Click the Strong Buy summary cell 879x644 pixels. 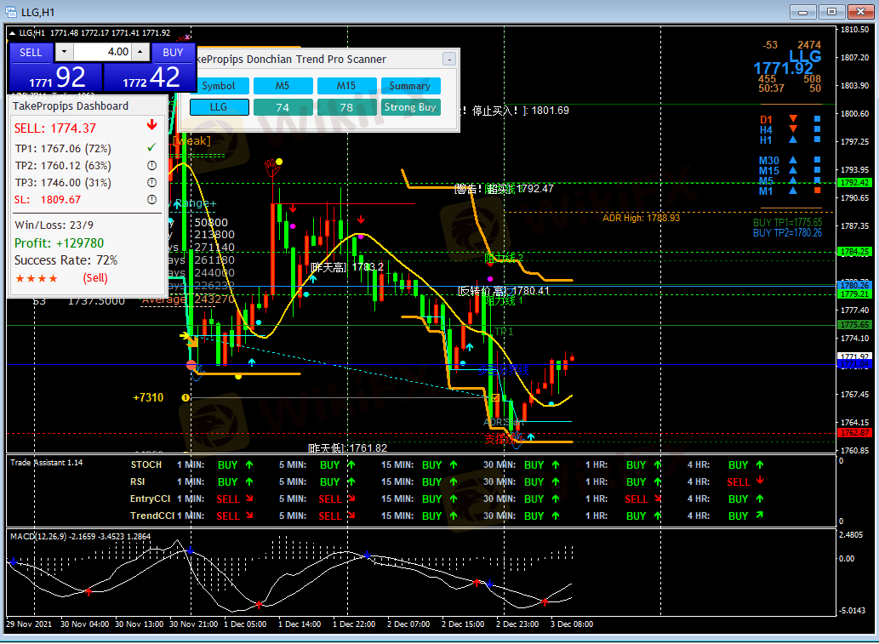tap(409, 107)
